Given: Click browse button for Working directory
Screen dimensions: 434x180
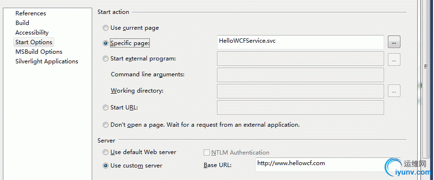Looking at the screenshot, I should coord(394,91).
